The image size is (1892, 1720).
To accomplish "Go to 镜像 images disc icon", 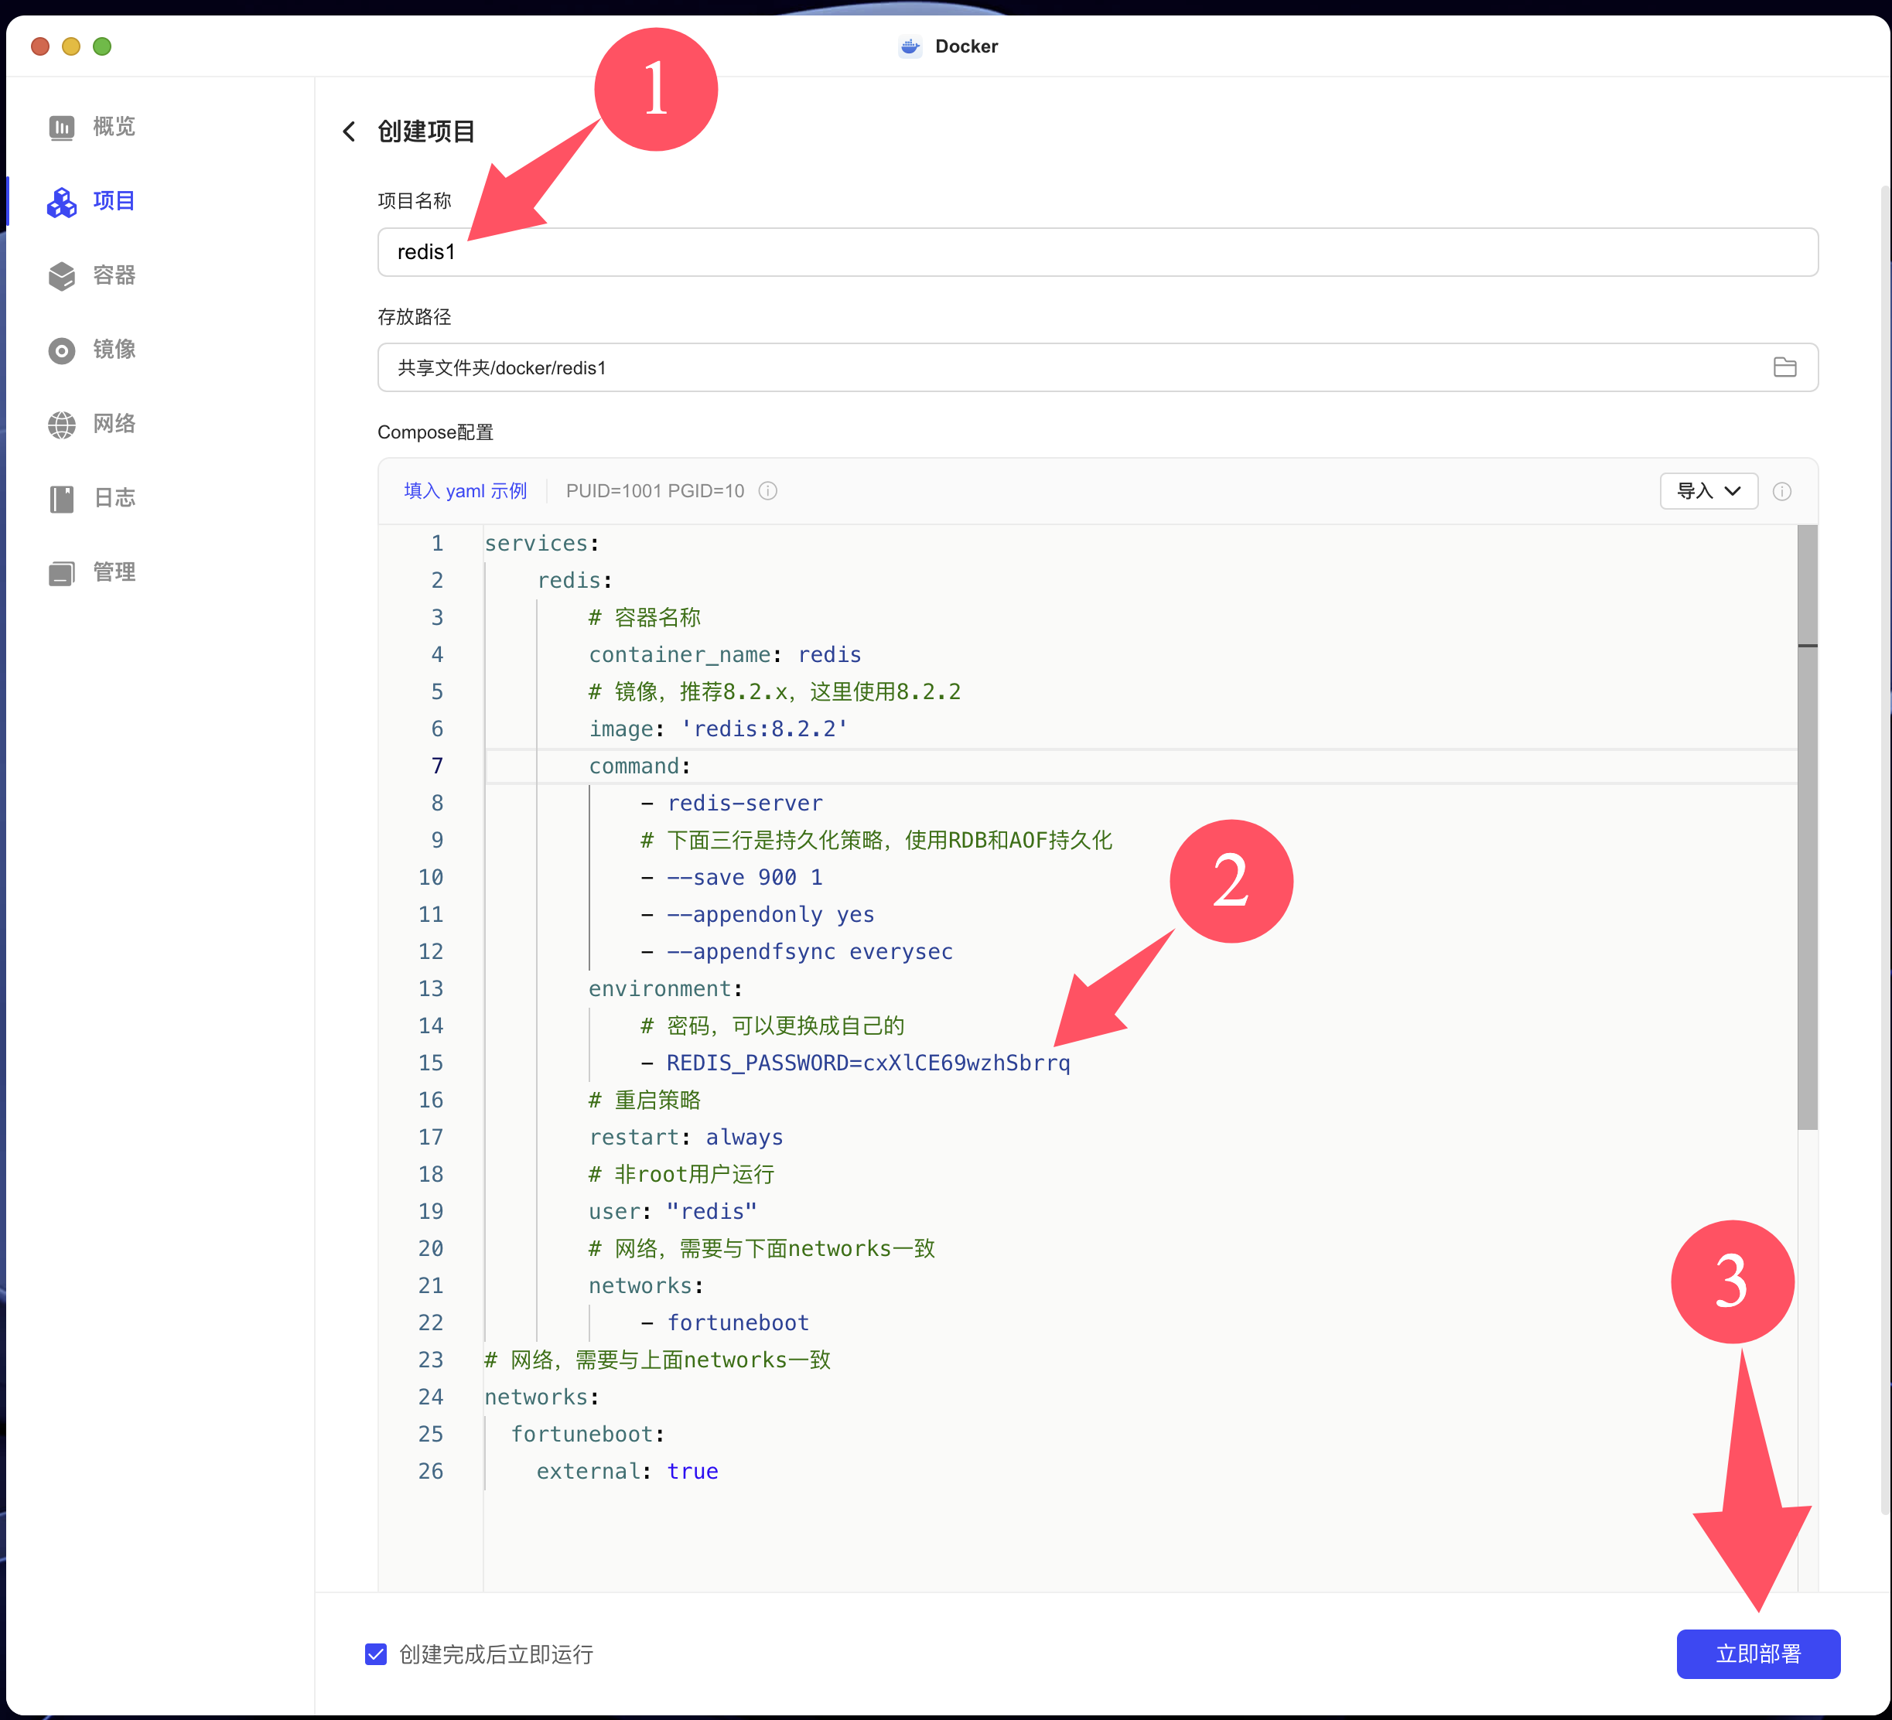I will coord(61,350).
